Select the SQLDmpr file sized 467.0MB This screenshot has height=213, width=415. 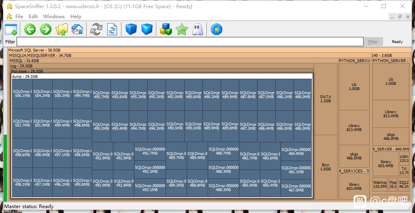pyautogui.click(x=296, y=188)
